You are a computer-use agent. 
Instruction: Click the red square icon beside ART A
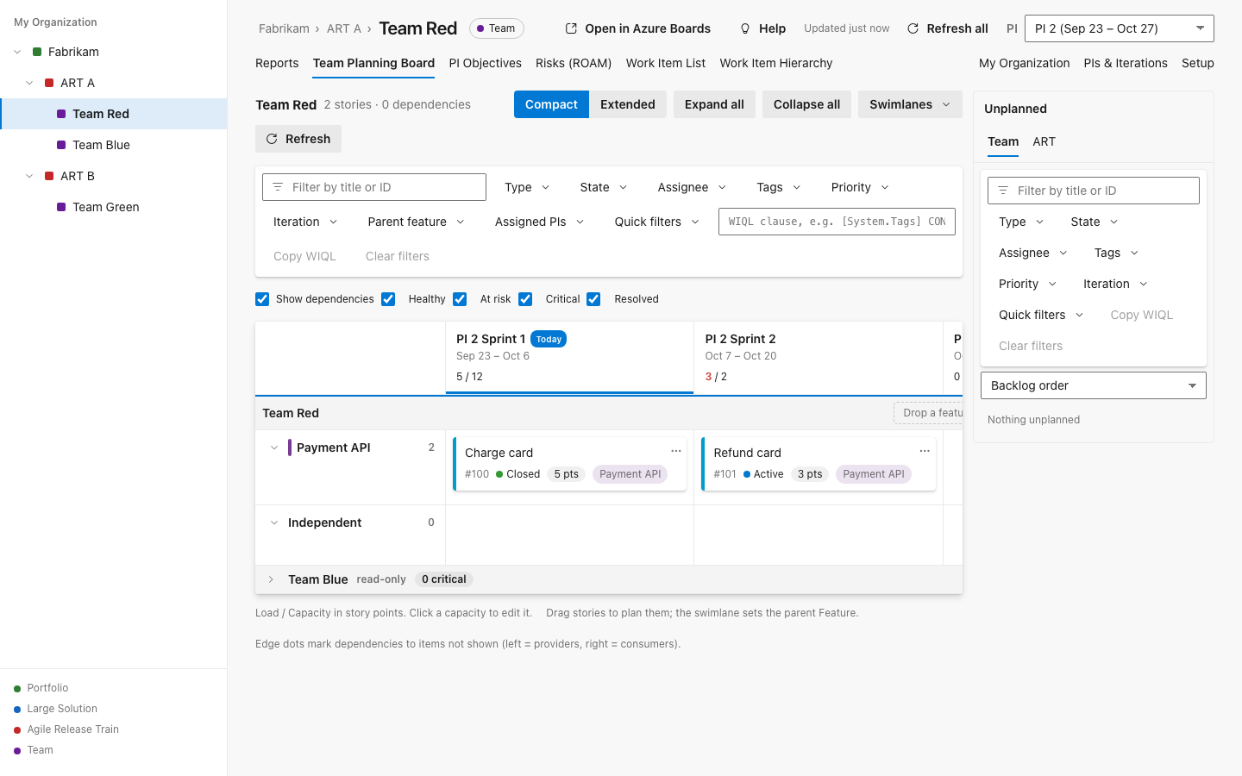49,83
